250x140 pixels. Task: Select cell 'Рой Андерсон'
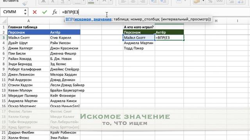pyautogui.click(x=29, y=80)
